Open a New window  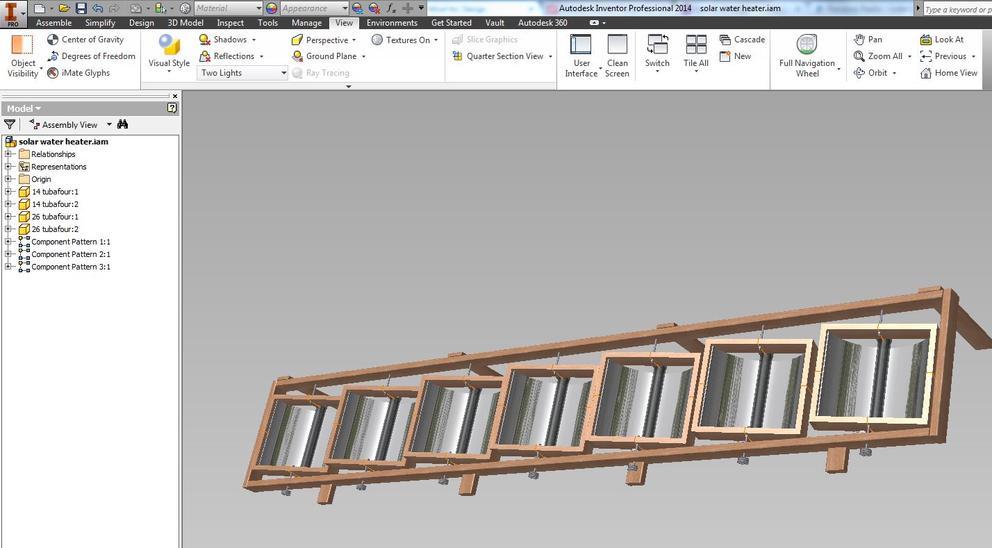736,56
